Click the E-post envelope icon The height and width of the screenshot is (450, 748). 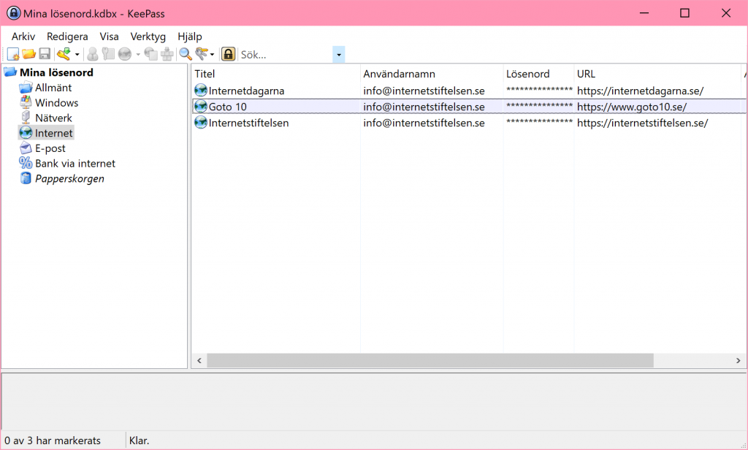point(26,148)
